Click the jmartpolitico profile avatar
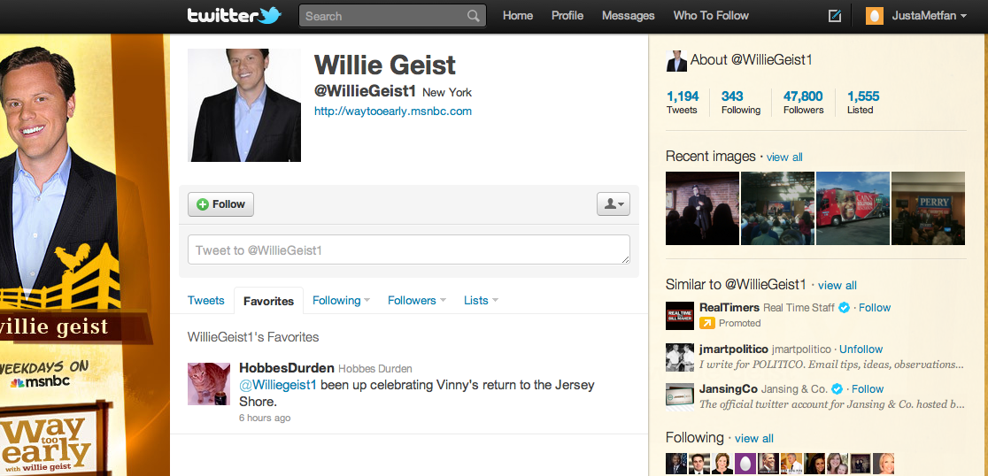This screenshot has height=476, width=988. click(x=680, y=357)
